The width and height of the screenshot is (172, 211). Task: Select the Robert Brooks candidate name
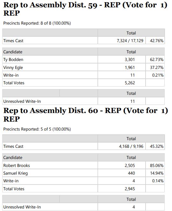pos(17,165)
